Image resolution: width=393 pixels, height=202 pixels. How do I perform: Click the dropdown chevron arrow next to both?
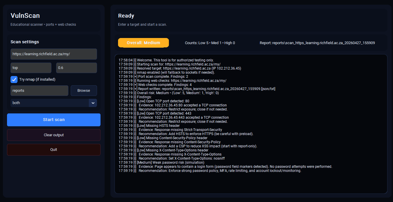(93, 103)
